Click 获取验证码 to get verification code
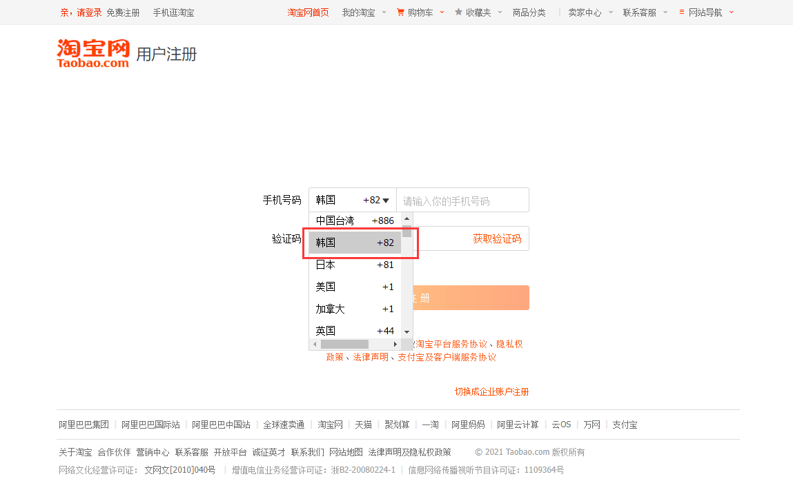The image size is (793, 501). click(497, 239)
